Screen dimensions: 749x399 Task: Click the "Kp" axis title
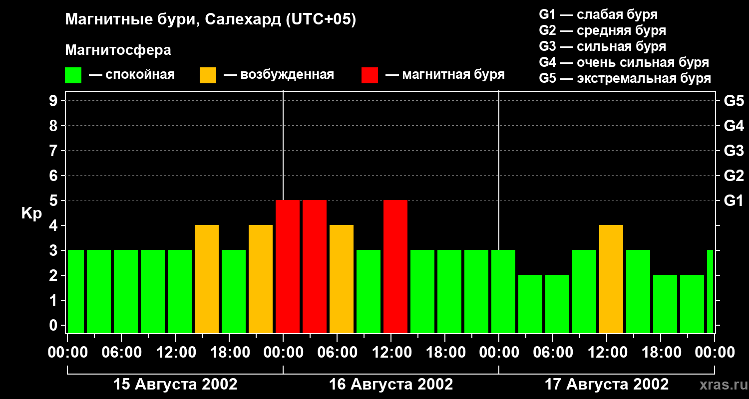pos(31,214)
